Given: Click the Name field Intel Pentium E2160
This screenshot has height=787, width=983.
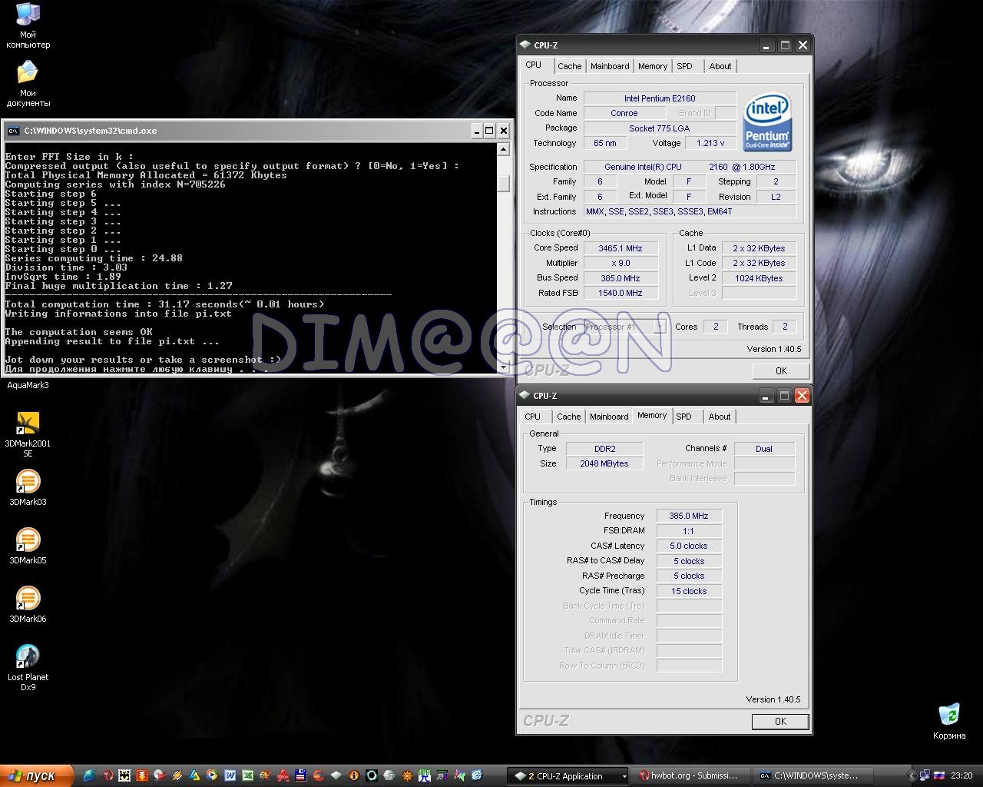Looking at the screenshot, I should [x=660, y=98].
